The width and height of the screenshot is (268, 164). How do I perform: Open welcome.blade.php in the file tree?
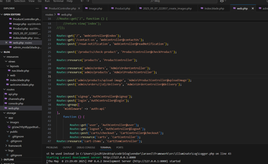click(x=22, y=85)
